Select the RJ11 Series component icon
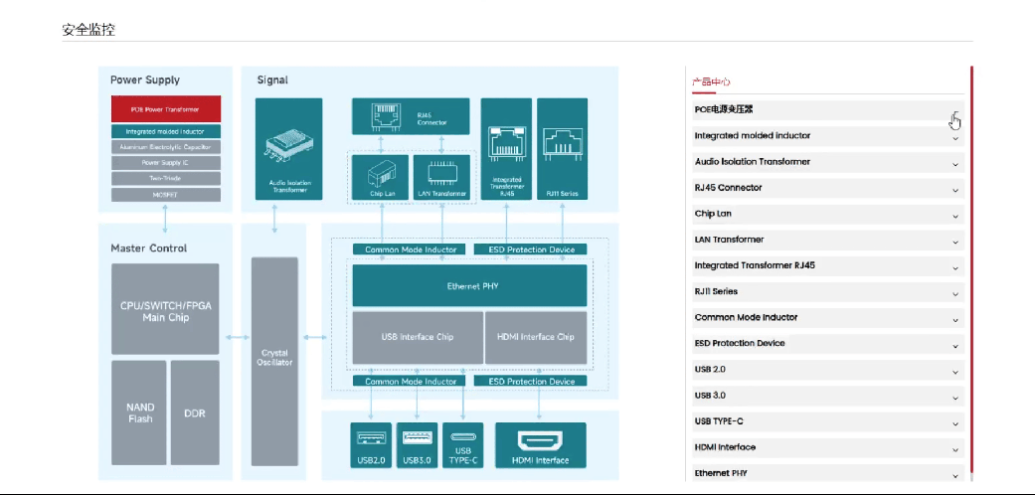 tap(562, 149)
